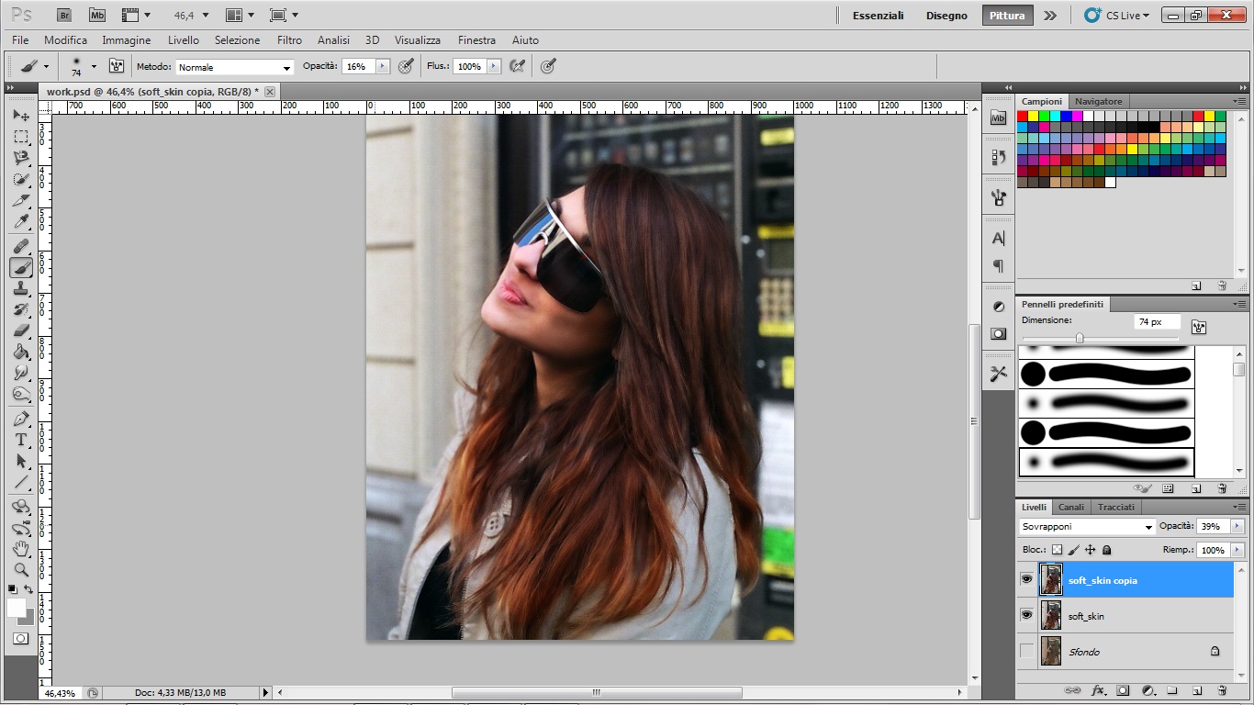Delete layer with the Layers trash icon
Screen dimensions: 1254x705
click(x=1222, y=690)
